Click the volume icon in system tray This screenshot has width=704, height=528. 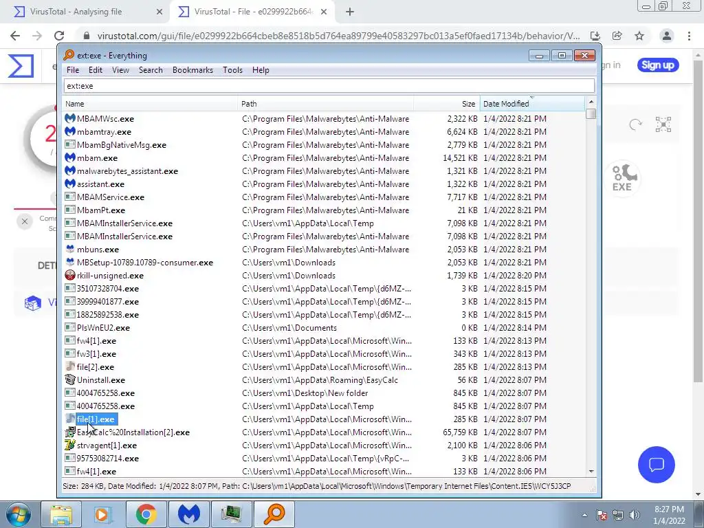635,515
